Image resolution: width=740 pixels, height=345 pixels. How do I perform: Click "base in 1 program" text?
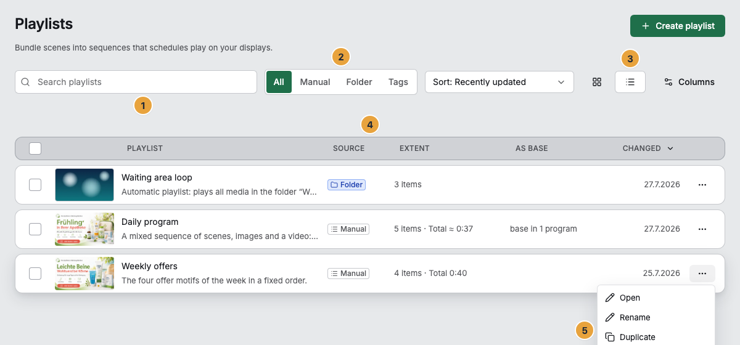[543, 229]
